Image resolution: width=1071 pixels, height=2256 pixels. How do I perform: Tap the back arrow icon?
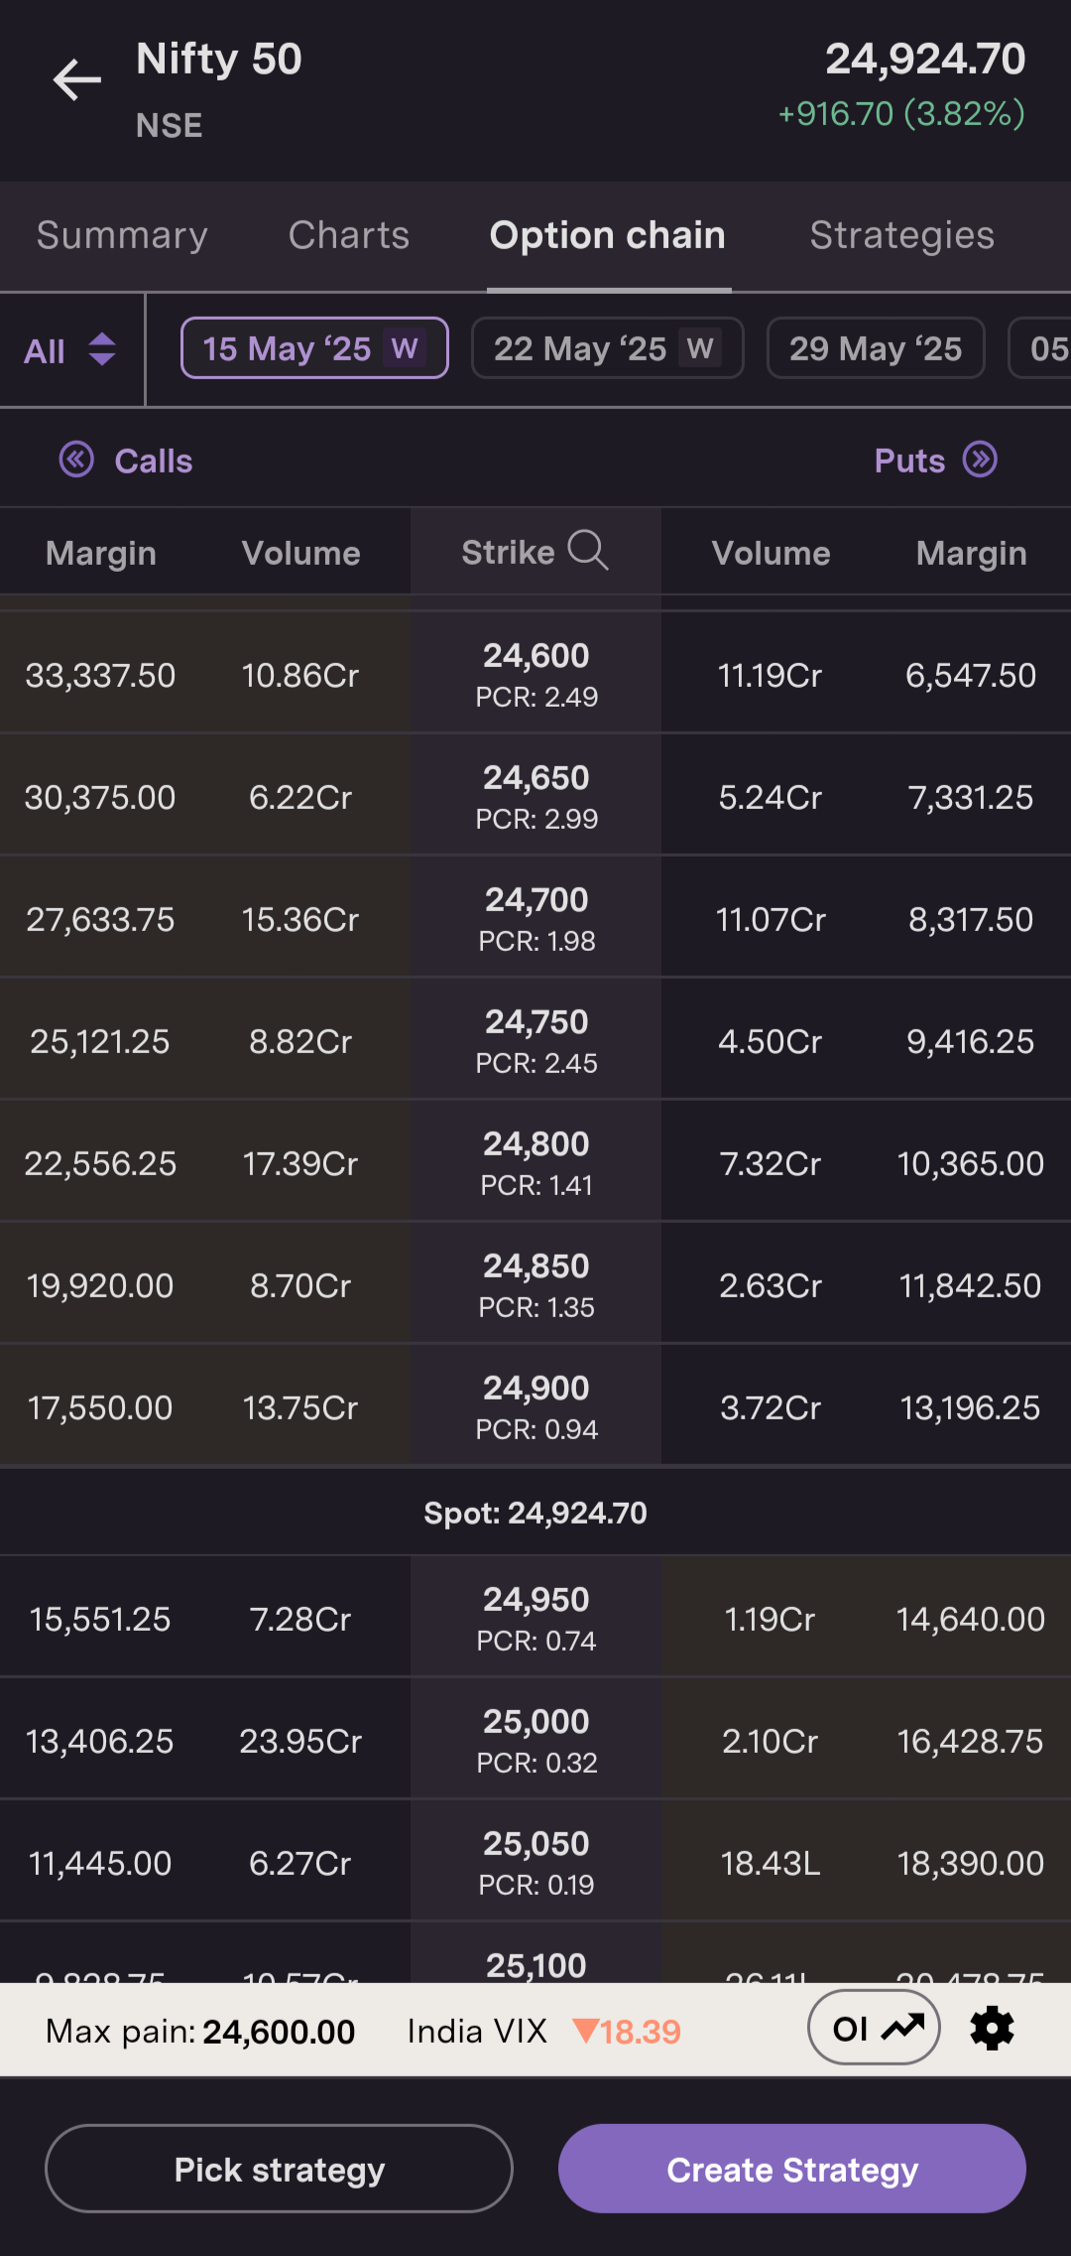pyautogui.click(x=77, y=80)
